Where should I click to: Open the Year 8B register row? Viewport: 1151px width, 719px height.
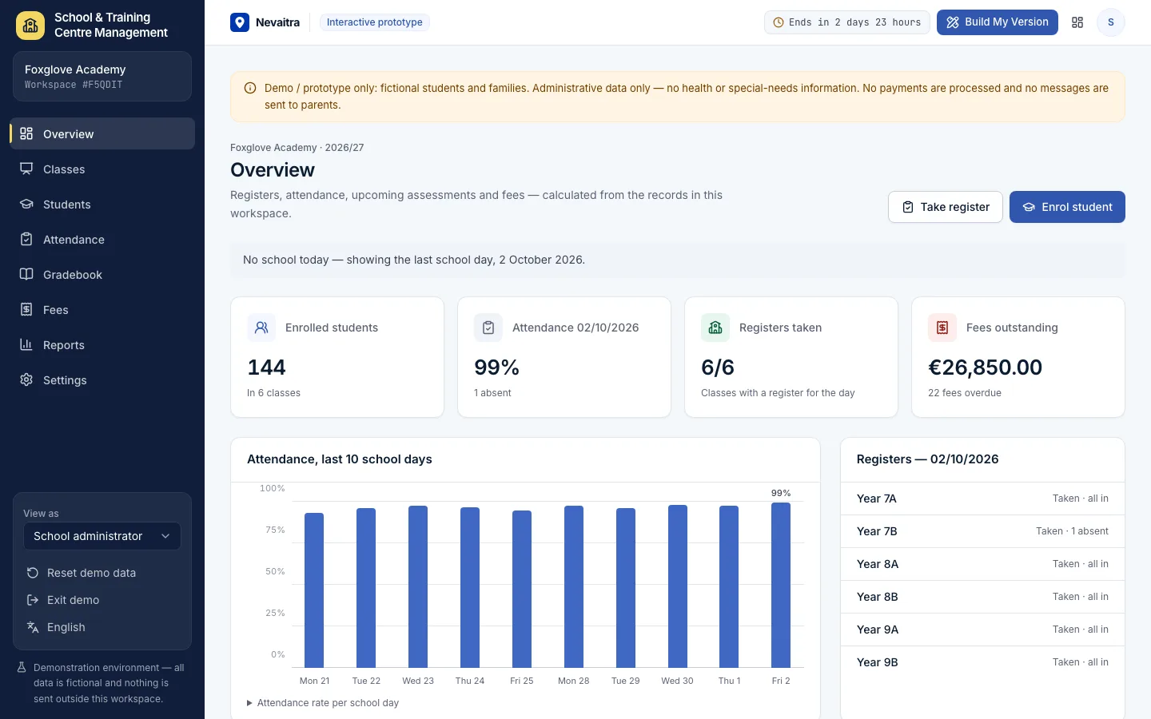point(982,597)
